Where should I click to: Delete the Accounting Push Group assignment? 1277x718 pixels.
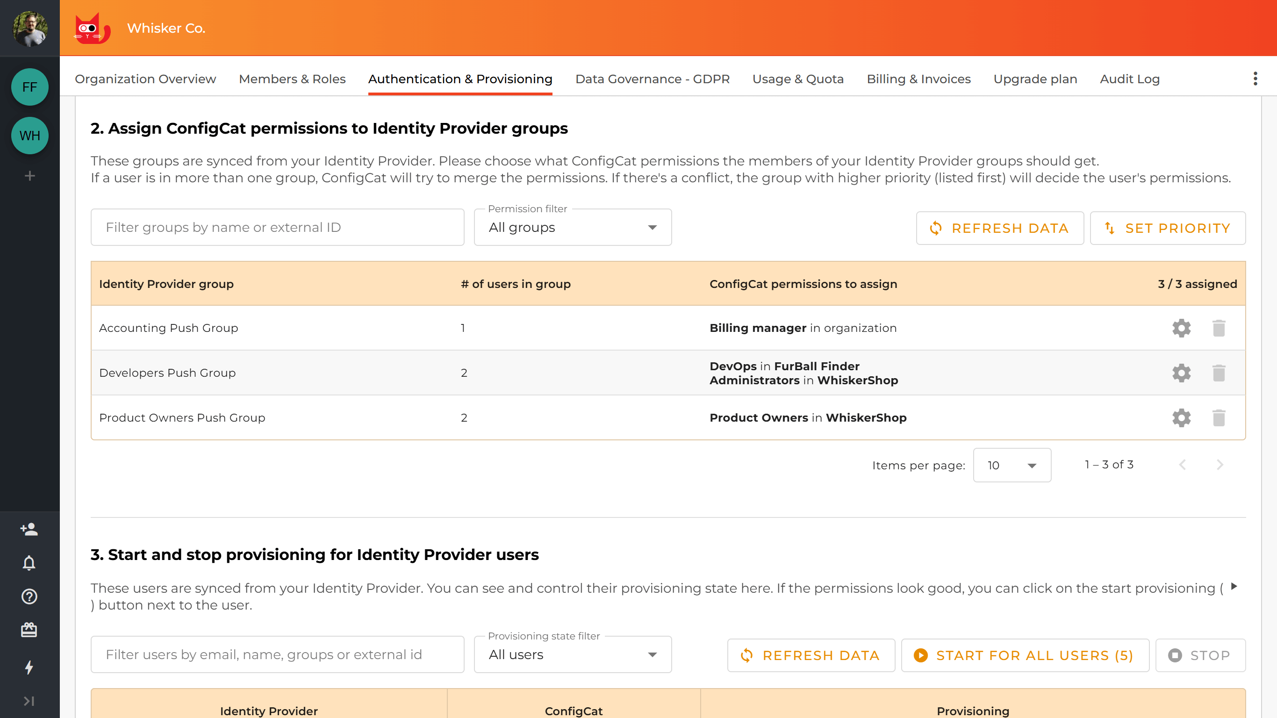pos(1220,328)
